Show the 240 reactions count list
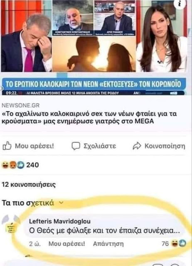192x266 pixels. tap(32, 165)
